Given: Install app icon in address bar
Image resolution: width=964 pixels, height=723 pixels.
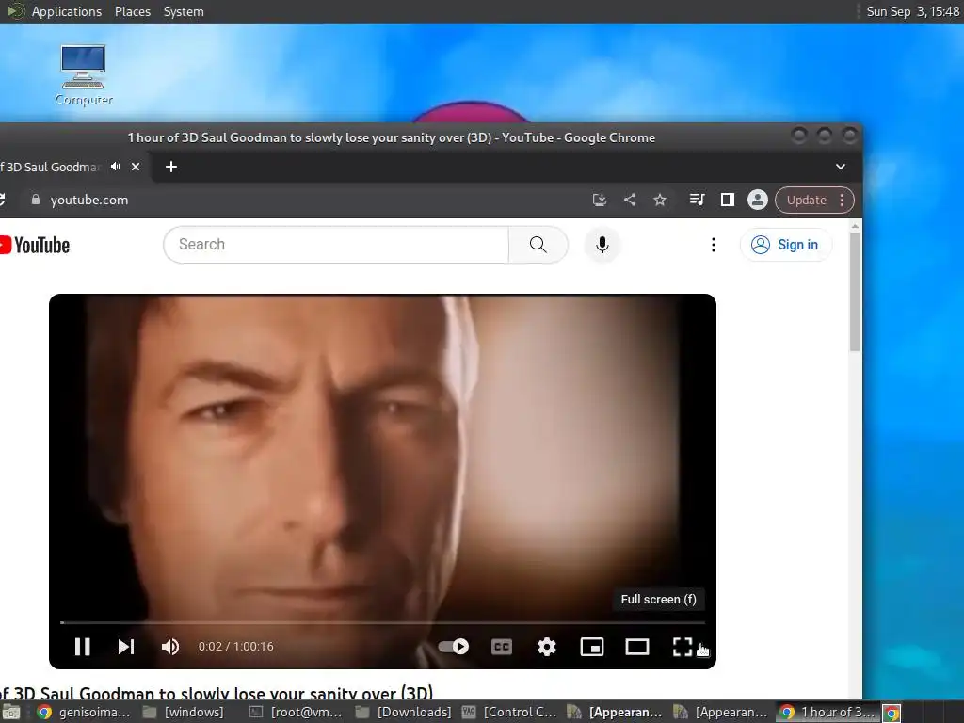Looking at the screenshot, I should (600, 200).
